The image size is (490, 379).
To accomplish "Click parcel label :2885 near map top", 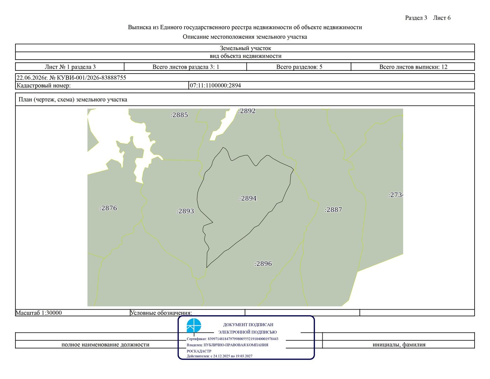I will [179, 115].
